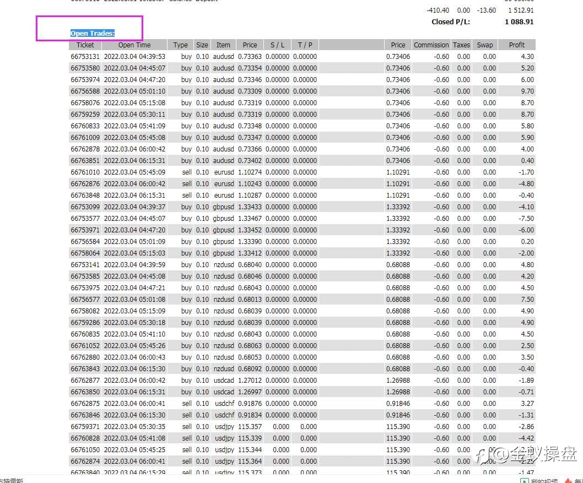Click open time 2022.03.04 05:01:09
The height and width of the screenshot is (483, 583).
134,241
